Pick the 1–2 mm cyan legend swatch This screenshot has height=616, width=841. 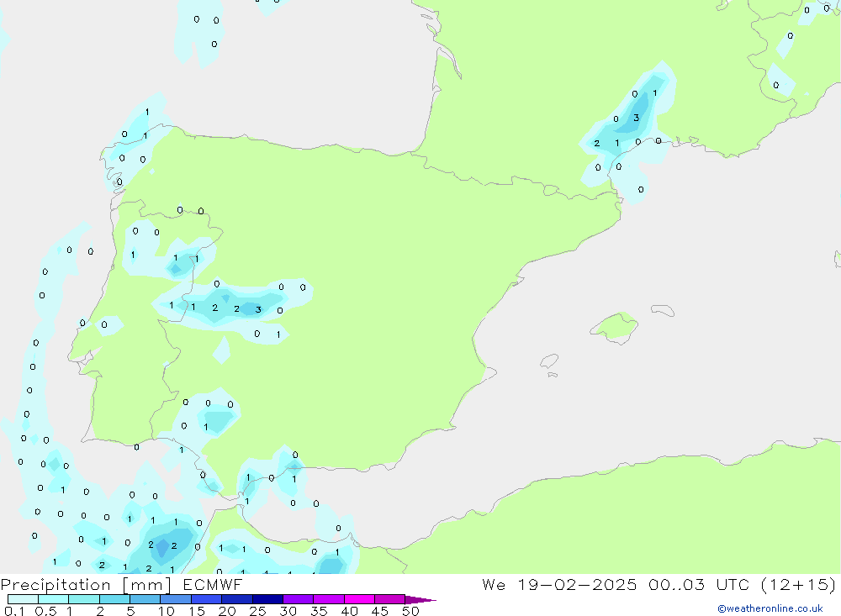[x=84, y=599]
